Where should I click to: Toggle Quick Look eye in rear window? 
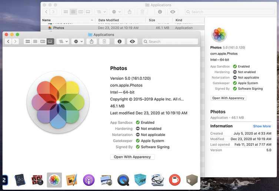point(173,12)
